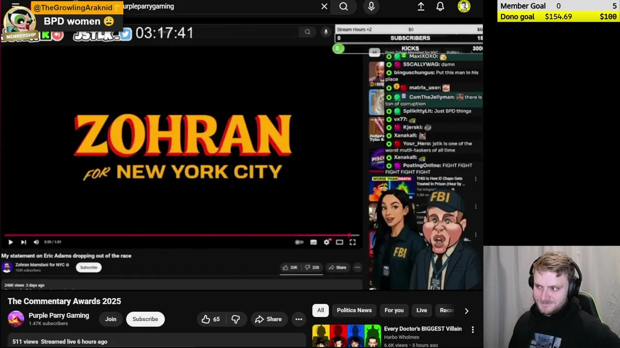Open embedded player settings gear
Image resolution: width=620 pixels, height=348 pixels.
(326, 242)
